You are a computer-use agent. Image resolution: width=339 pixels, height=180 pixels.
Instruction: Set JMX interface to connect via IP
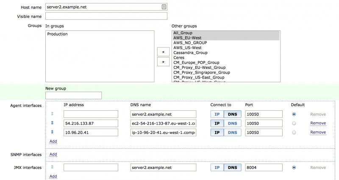tap(217, 167)
